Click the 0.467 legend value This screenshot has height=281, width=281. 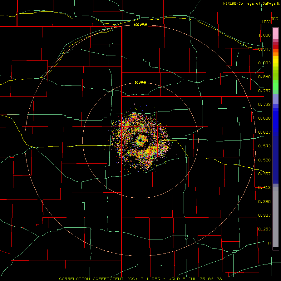264,174
